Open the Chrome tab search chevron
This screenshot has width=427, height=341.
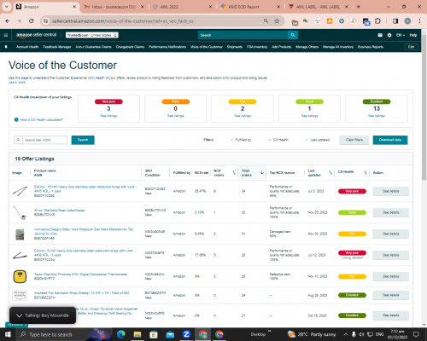[x=6, y=7]
